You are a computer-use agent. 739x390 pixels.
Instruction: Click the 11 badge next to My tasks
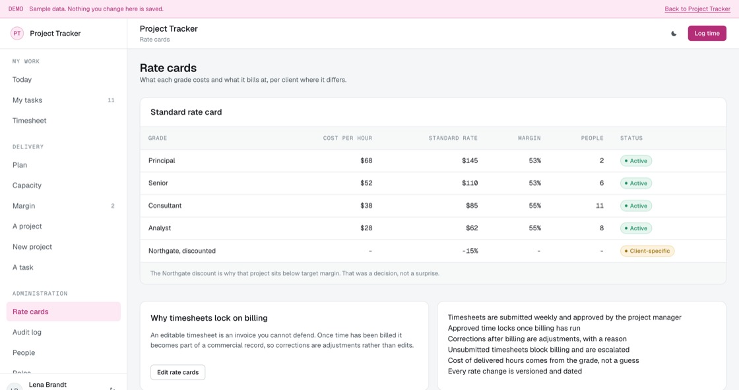tap(111, 100)
